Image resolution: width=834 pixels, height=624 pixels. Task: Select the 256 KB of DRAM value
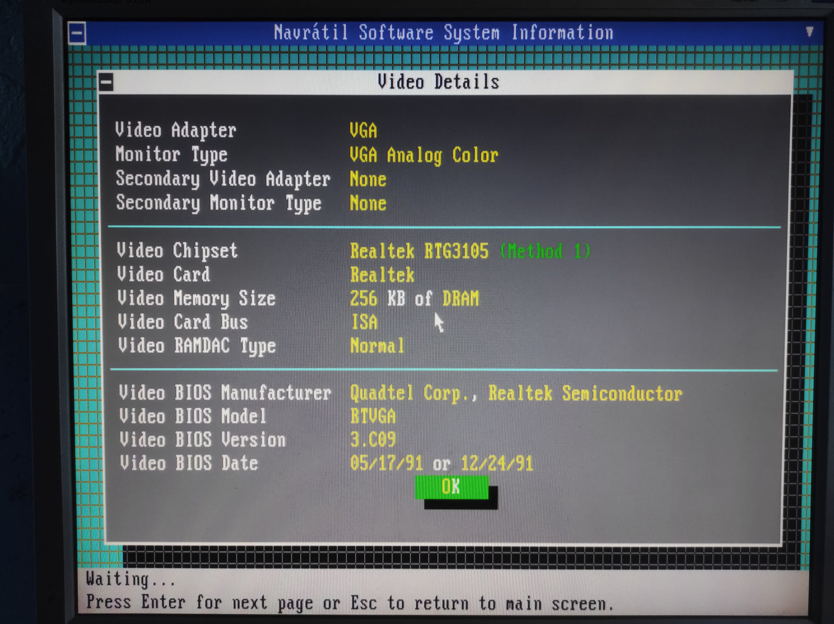click(x=414, y=298)
